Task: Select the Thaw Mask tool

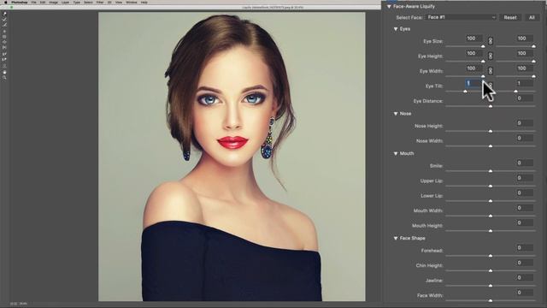Action: click(4, 59)
